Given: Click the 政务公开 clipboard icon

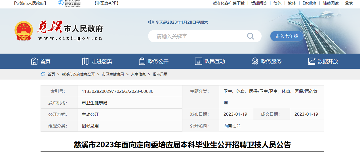Looking at the screenshot, I should tap(142, 61).
